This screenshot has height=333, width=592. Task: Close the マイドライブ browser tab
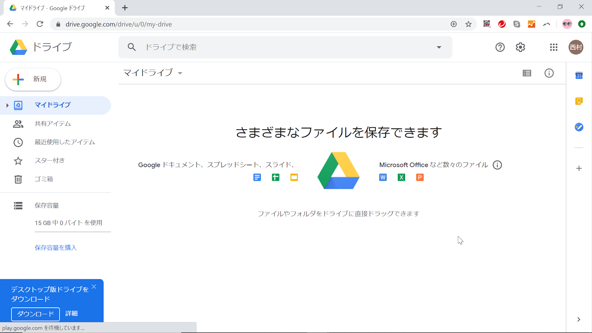tap(107, 8)
